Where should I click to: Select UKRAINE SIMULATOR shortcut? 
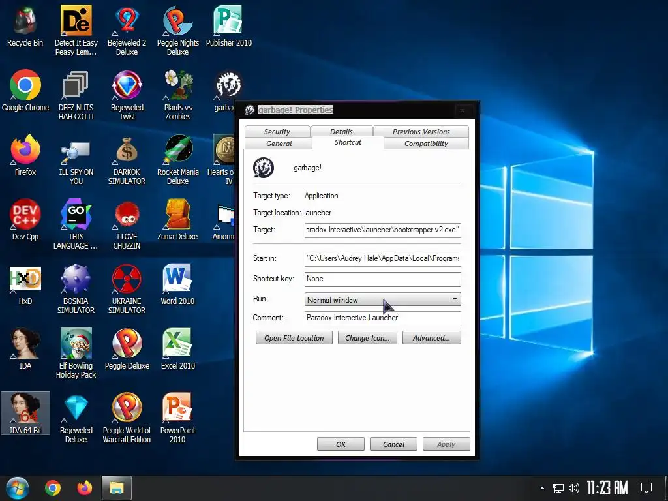click(x=127, y=289)
